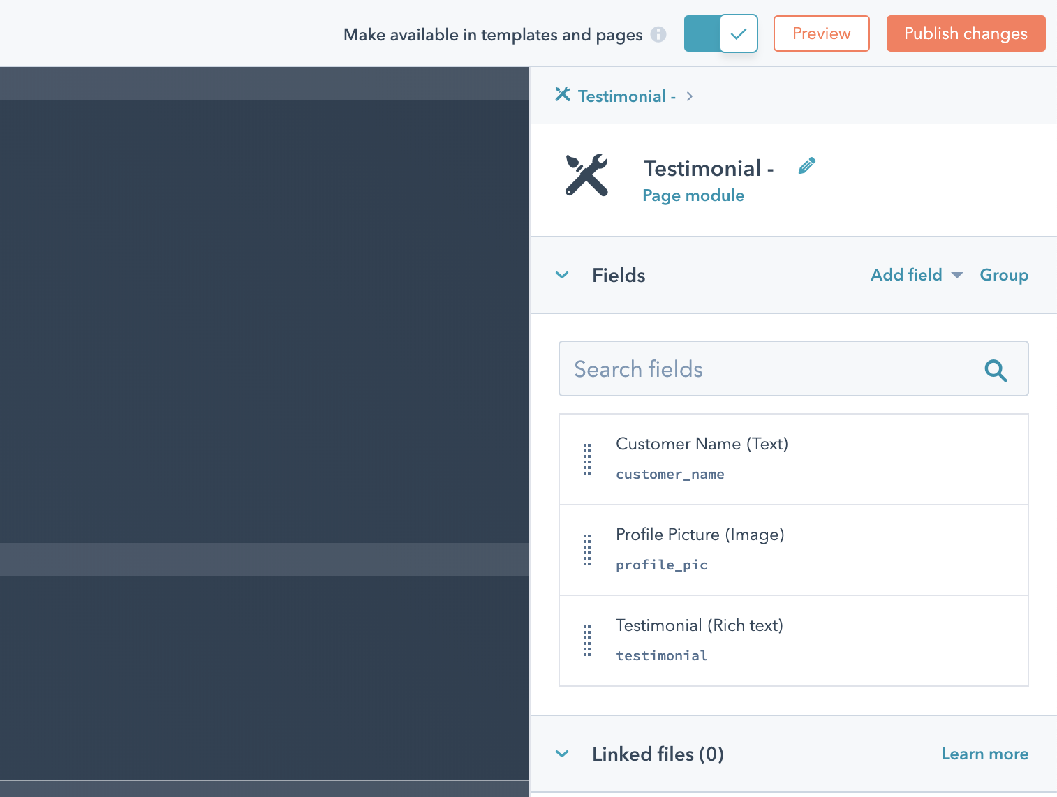Publish changes to the module
This screenshot has height=797, width=1057.
(966, 33)
